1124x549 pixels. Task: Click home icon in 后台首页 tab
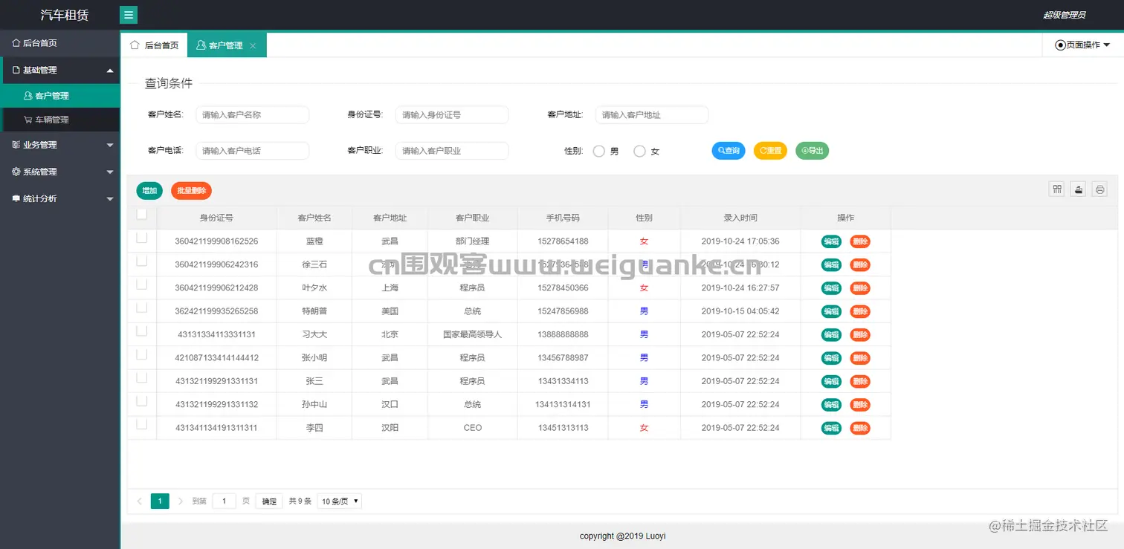point(135,45)
